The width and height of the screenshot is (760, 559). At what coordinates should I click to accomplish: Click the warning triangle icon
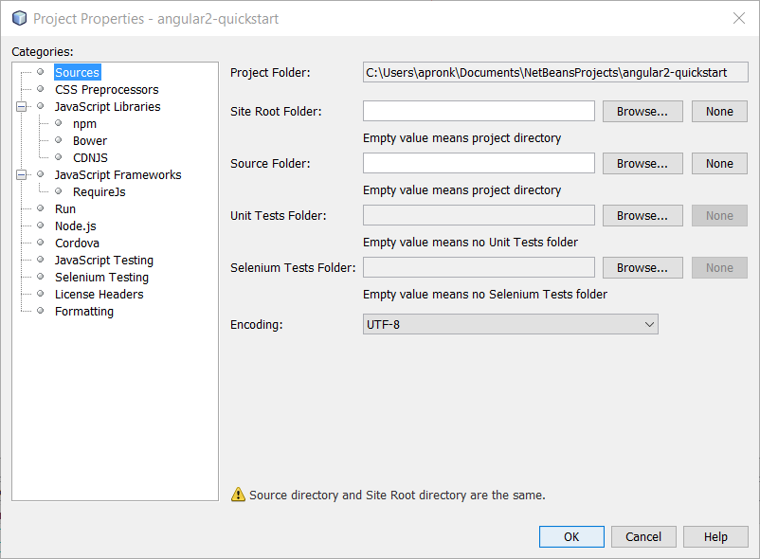tap(239, 494)
